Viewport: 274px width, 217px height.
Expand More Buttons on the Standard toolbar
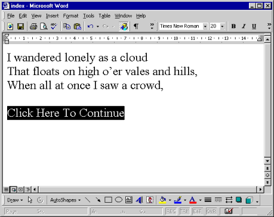[x=152, y=26]
